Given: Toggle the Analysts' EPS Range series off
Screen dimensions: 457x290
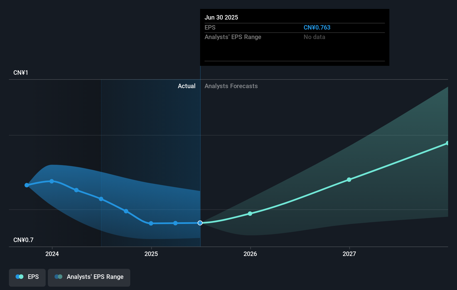Looking at the screenshot, I should (x=89, y=277).
